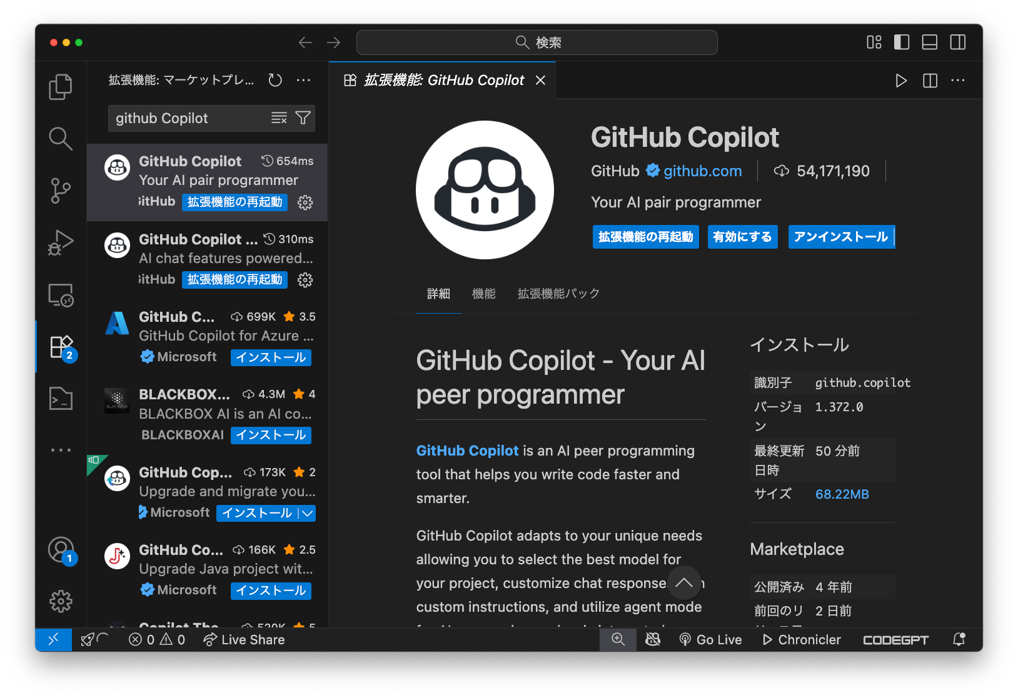Open the gear menu on the GitHub Copilot 654ms row
The width and height of the screenshot is (1018, 698).
coord(305,202)
